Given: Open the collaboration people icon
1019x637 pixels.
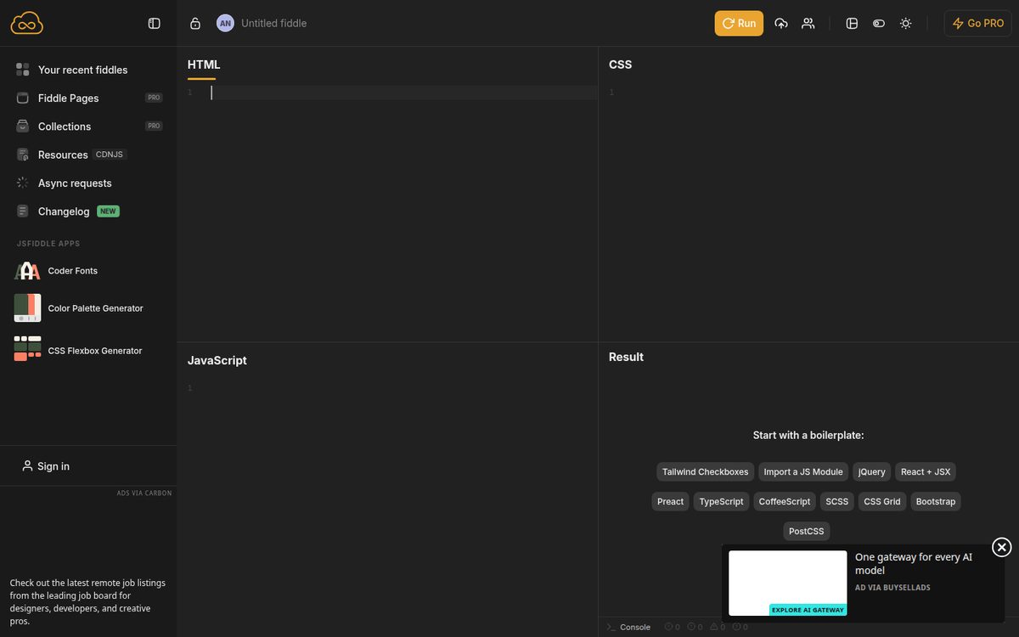Looking at the screenshot, I should point(808,24).
